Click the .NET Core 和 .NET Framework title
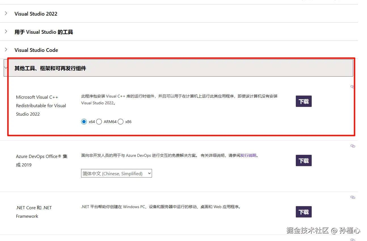This screenshot has height=241, width=367. (x=34, y=212)
